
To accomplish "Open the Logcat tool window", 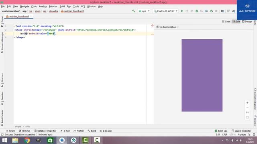I will point(106,131).
